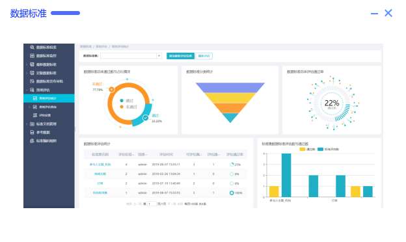
Task: Click the 评估时间 column header
Action: click(x=166, y=155)
